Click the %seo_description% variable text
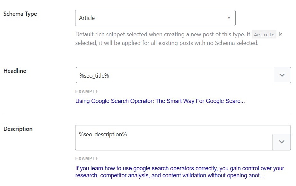 point(103,134)
